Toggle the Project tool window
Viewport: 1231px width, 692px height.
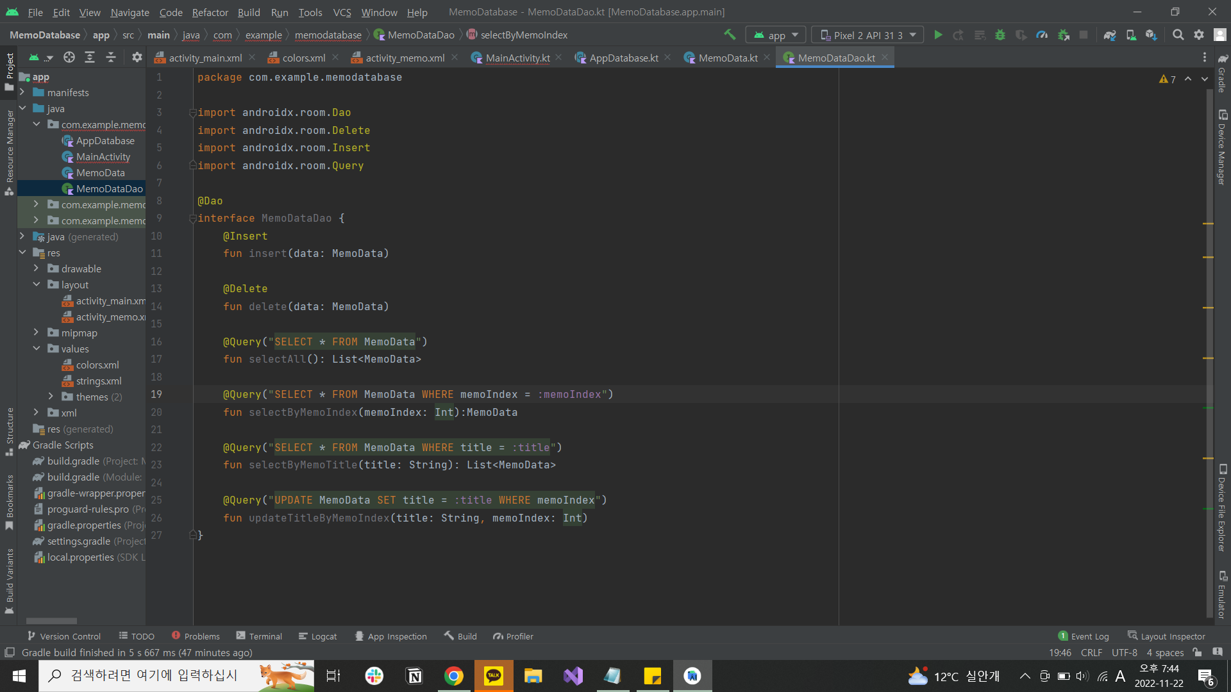click(9, 72)
